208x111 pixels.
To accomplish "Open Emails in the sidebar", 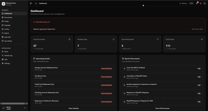I will (x=14, y=21).
